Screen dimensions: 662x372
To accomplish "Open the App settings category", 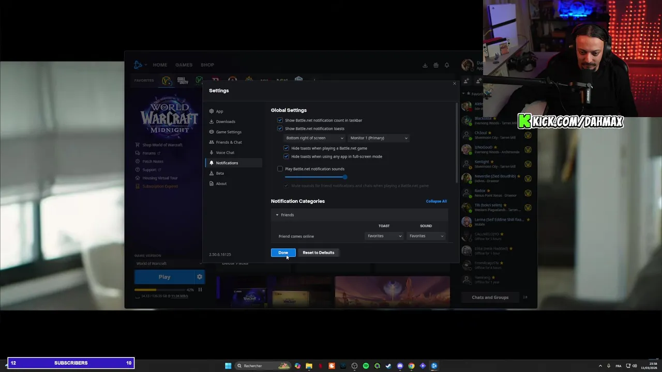I will tap(233, 111).
